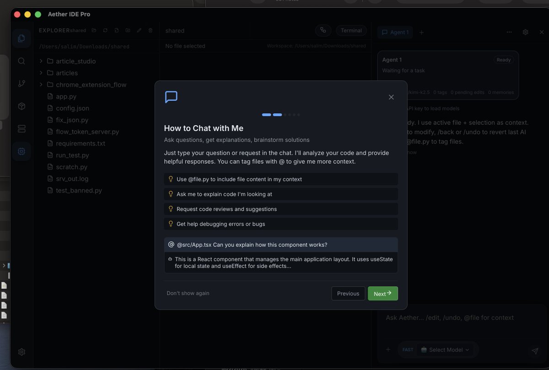
Task: Jump to third onboarding step dot
Action: [x=285, y=115]
